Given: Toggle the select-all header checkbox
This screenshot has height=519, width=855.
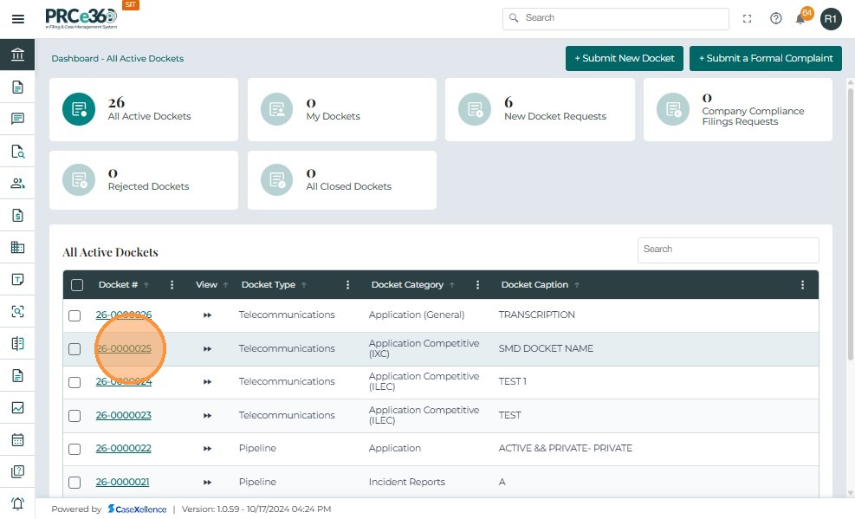Looking at the screenshot, I should coord(77,285).
